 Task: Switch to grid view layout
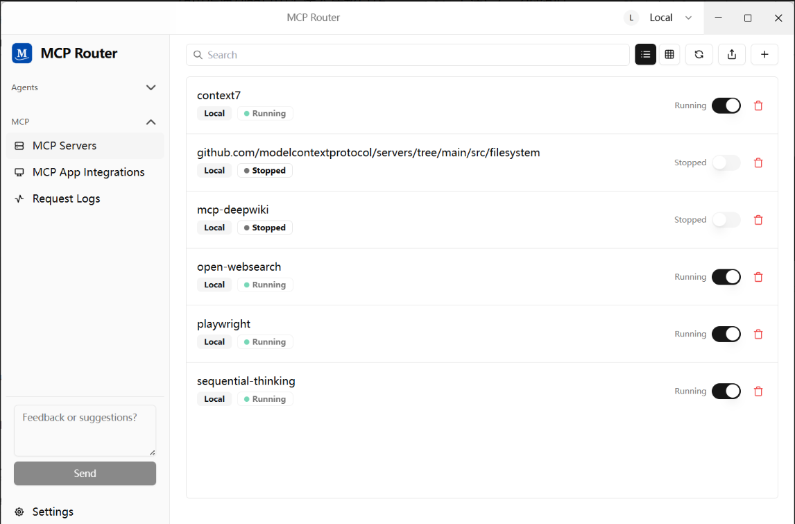click(x=669, y=55)
